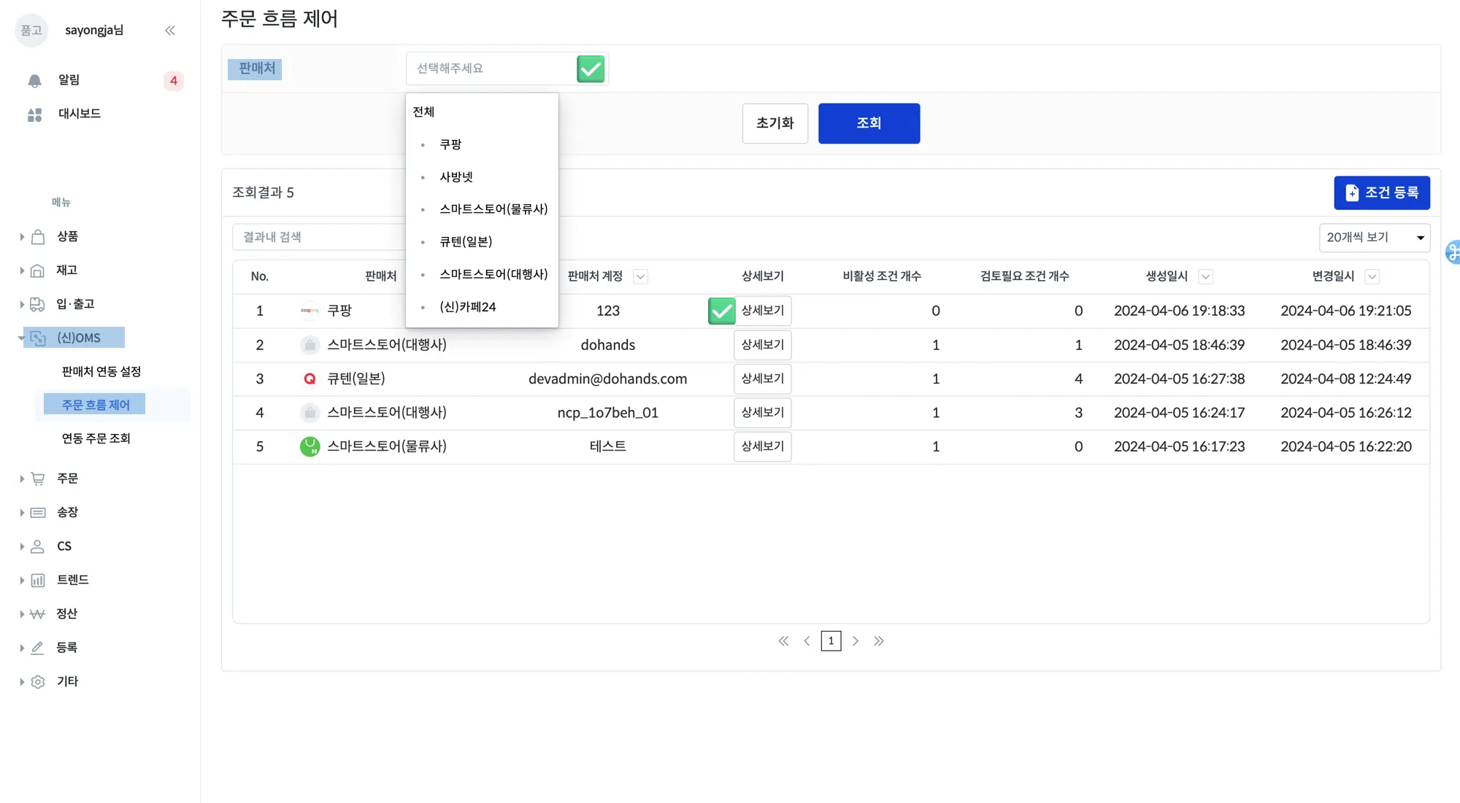
Task: Click green checkmark in seller dropdown field
Action: [591, 69]
